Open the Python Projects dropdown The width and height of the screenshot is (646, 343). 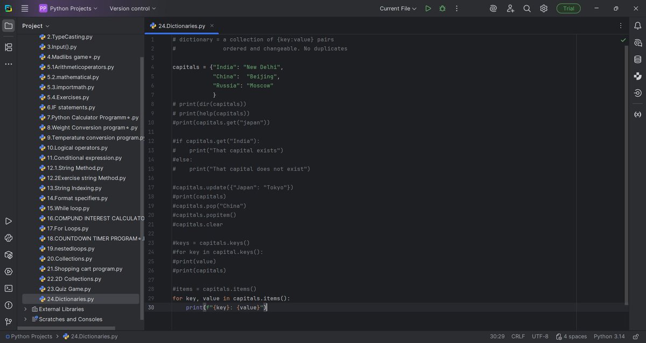tap(68, 9)
